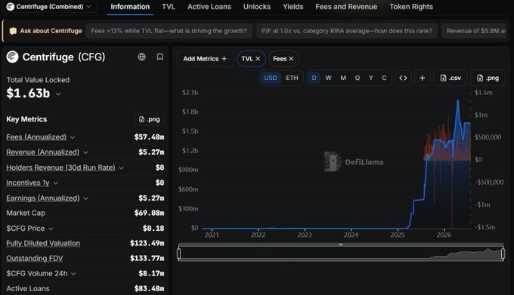Click the plus icon beside embed button
514x295 pixels.
pyautogui.click(x=423, y=78)
